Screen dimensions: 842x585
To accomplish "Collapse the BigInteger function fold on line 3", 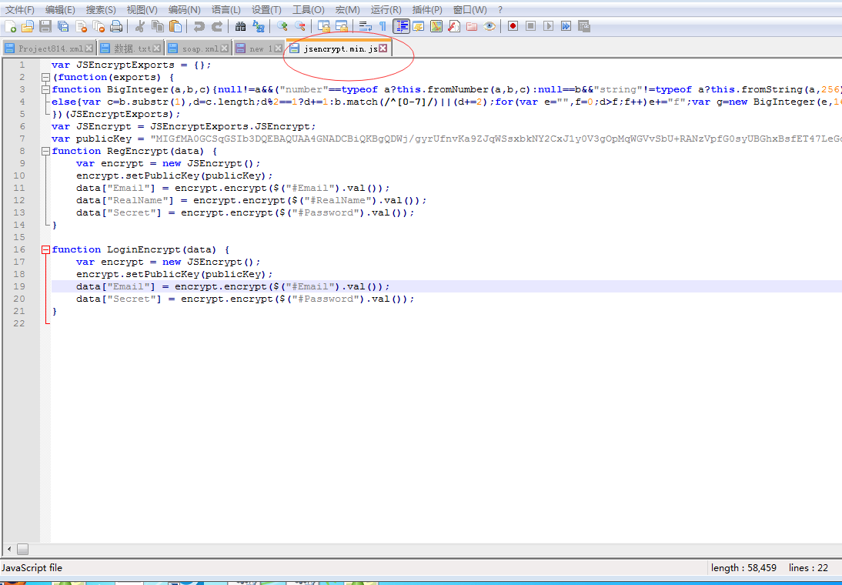I will [x=46, y=90].
